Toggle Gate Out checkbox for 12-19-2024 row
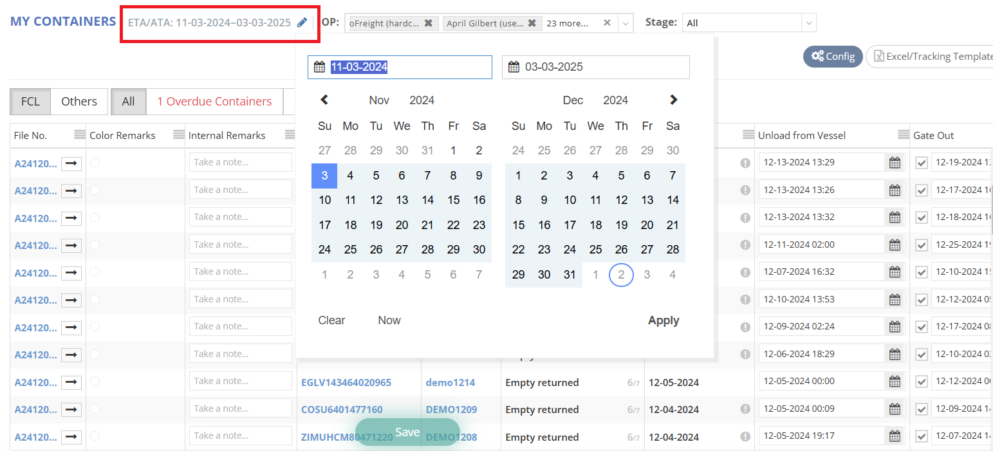The width and height of the screenshot is (993, 451). click(921, 163)
